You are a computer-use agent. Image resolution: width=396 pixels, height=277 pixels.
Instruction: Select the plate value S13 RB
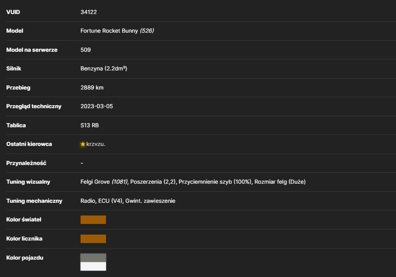click(89, 126)
